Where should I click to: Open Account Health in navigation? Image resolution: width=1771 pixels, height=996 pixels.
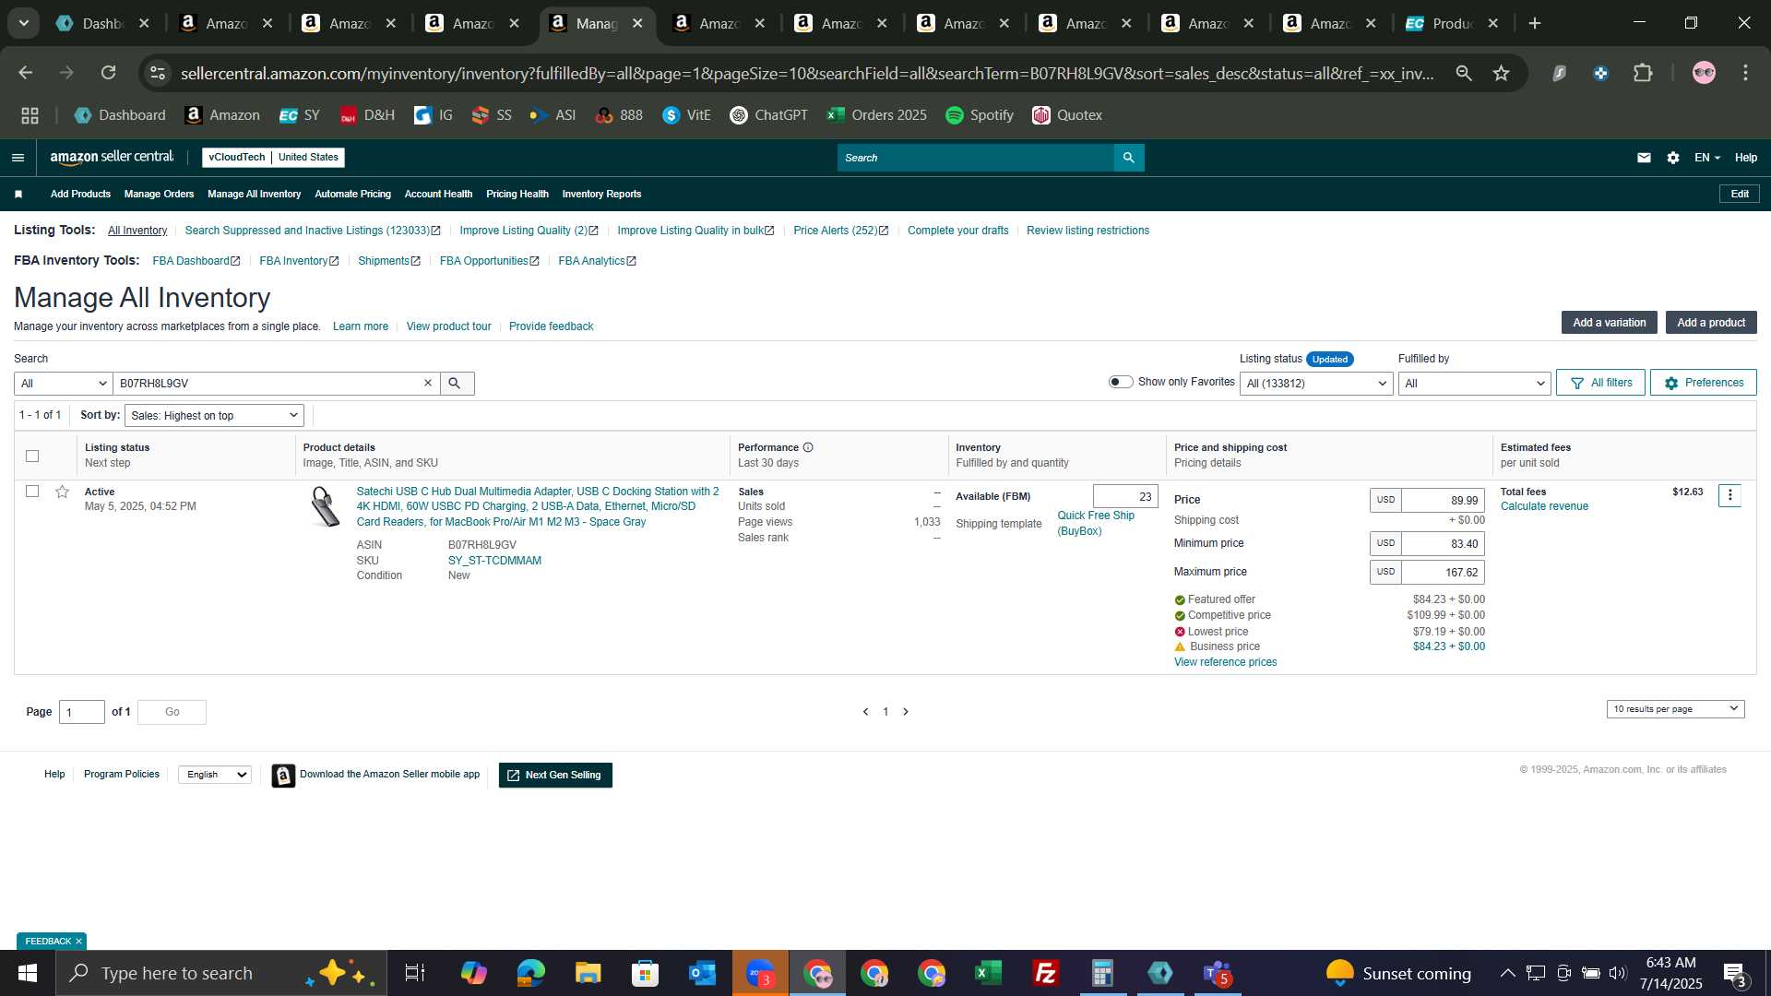[438, 195]
